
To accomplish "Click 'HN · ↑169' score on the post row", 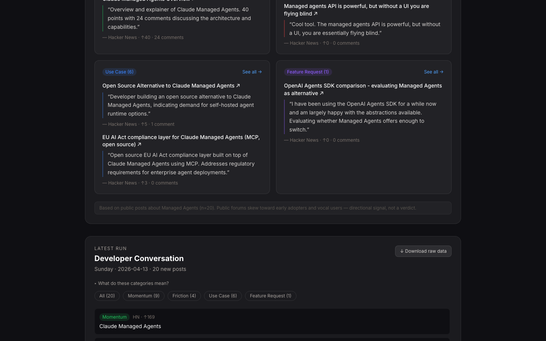I will tap(144, 317).
